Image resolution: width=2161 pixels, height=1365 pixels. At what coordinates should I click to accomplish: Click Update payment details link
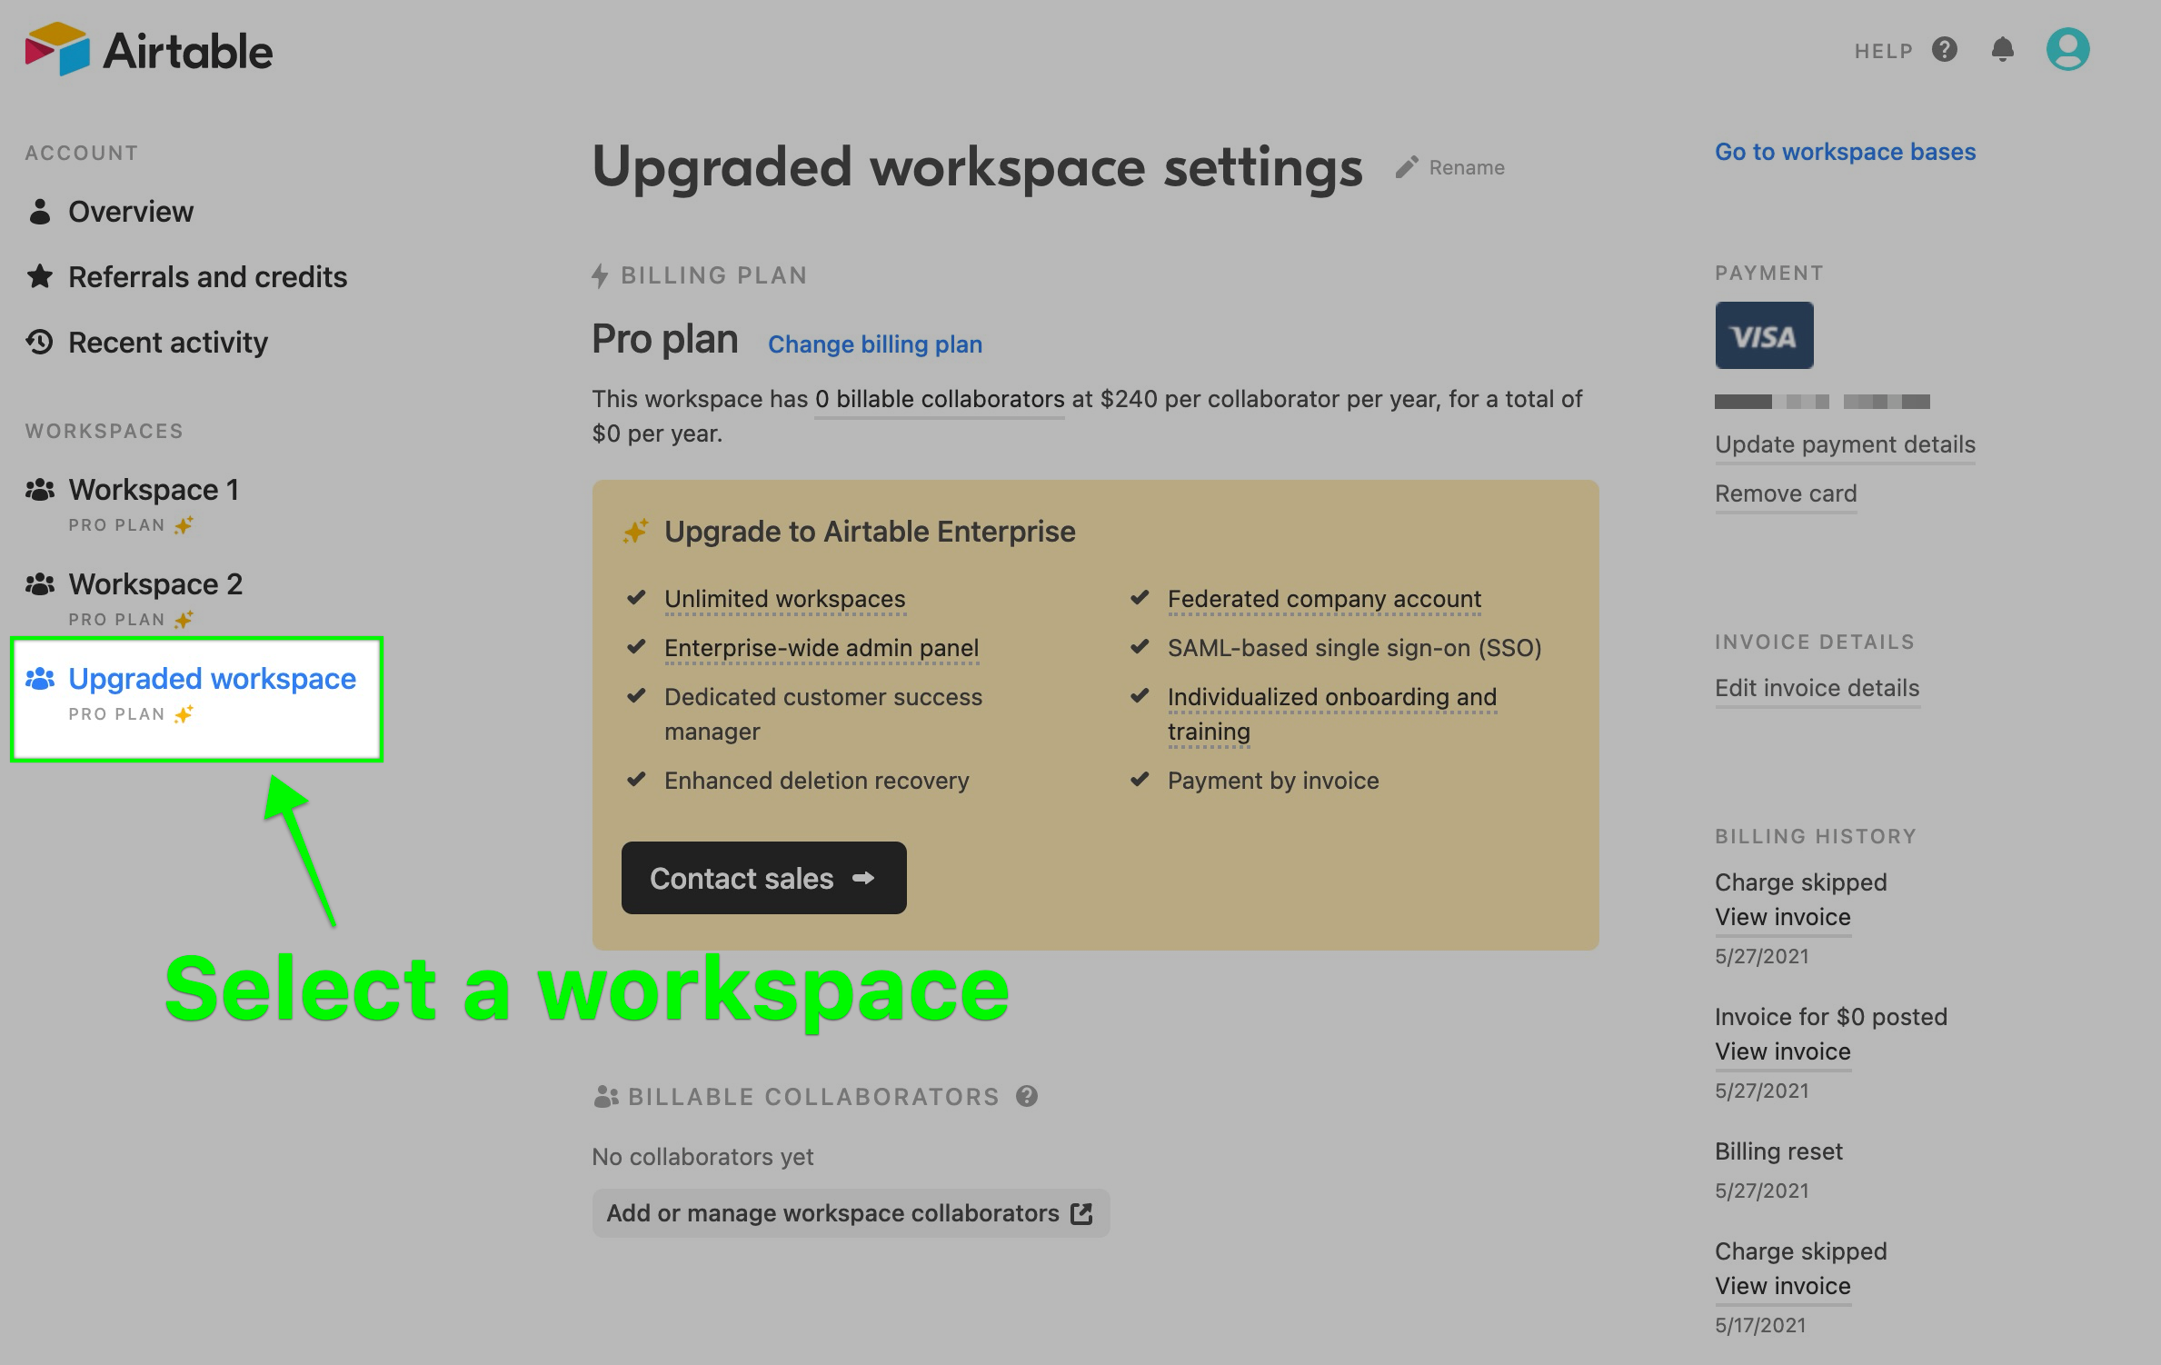coord(1845,444)
